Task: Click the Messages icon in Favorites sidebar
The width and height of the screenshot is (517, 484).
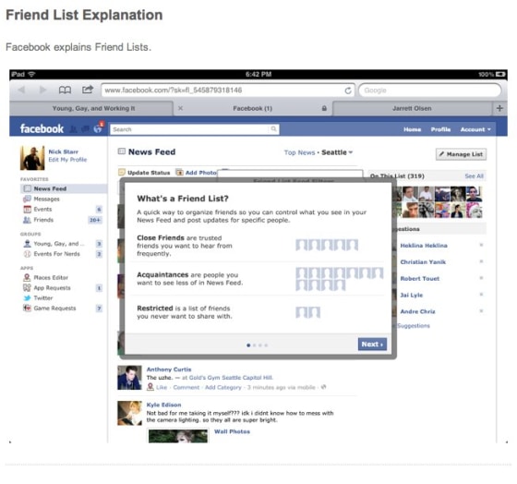Action: click(x=27, y=199)
